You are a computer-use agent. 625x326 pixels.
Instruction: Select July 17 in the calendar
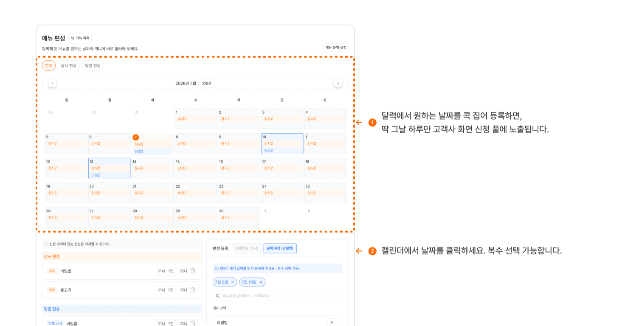tap(282, 168)
